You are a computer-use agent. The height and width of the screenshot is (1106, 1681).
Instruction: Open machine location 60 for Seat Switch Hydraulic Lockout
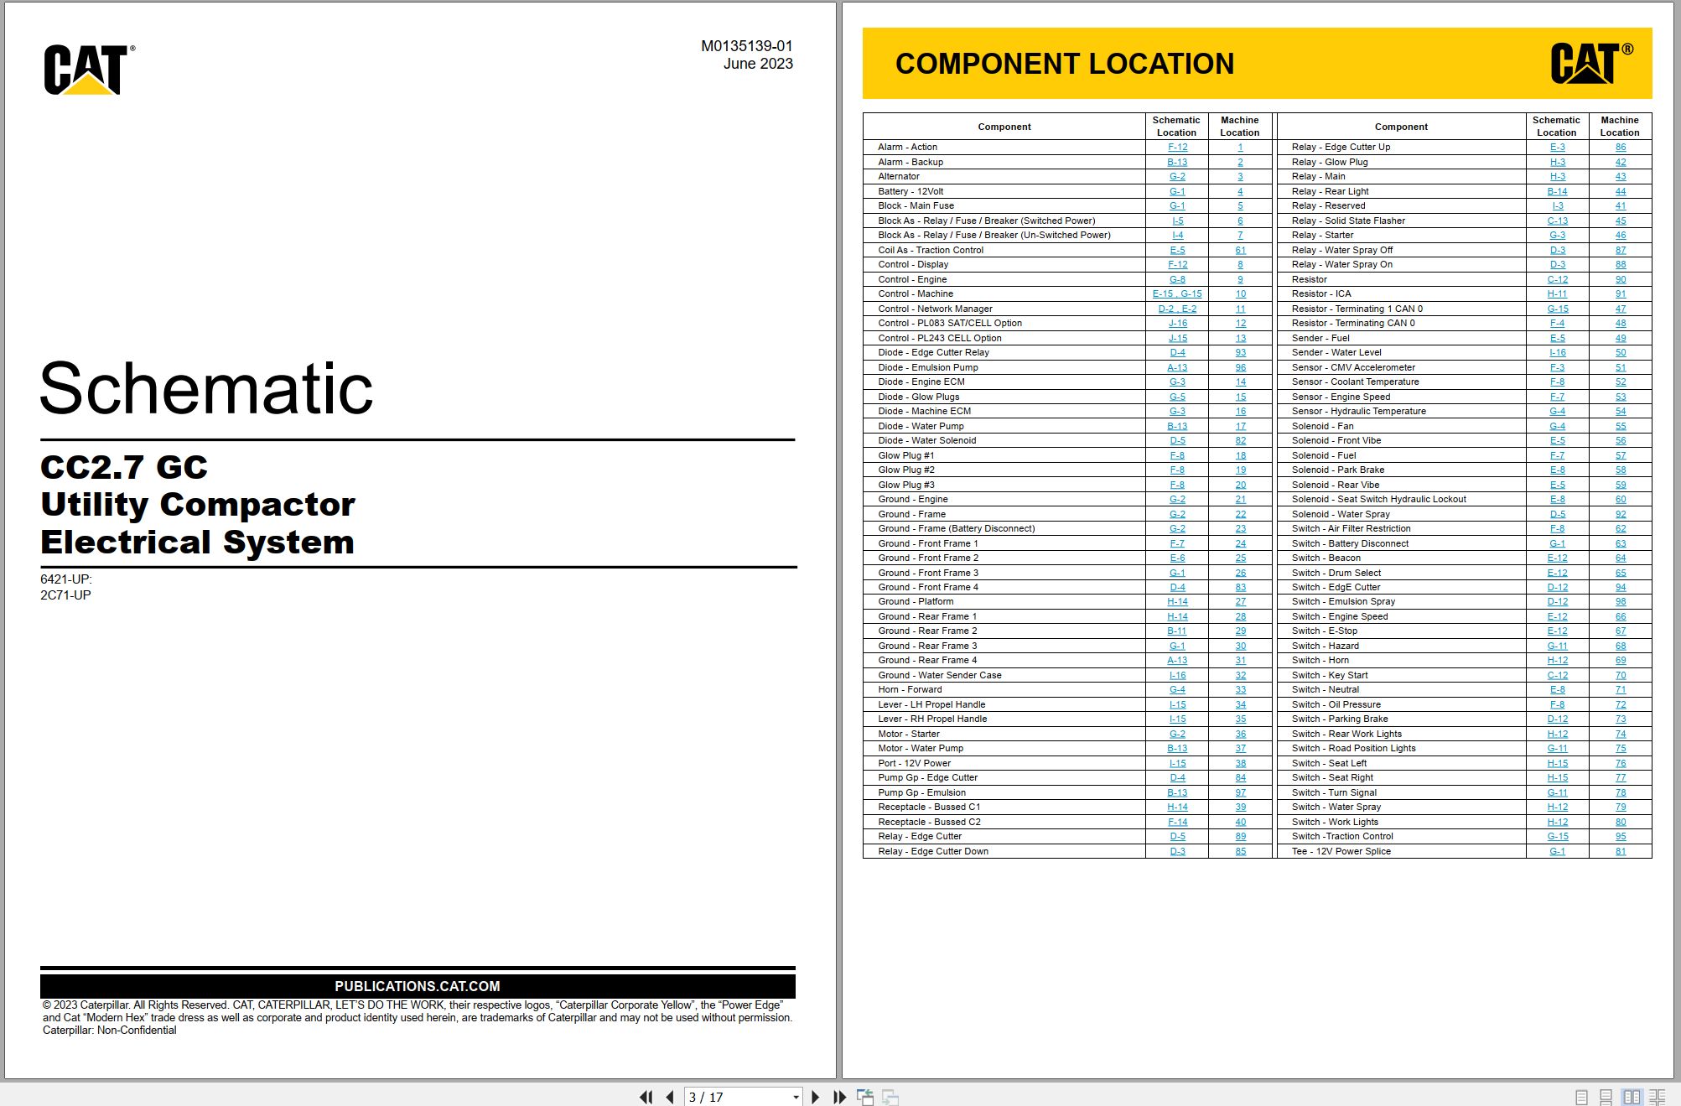[x=1620, y=500]
